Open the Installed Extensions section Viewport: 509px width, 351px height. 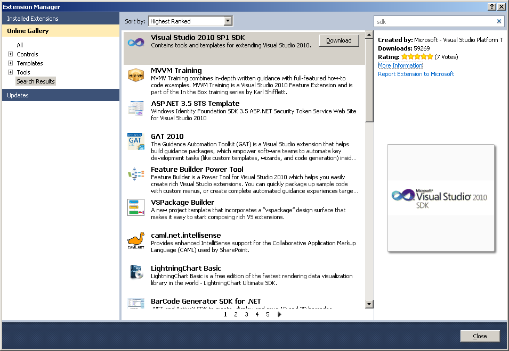[33, 19]
